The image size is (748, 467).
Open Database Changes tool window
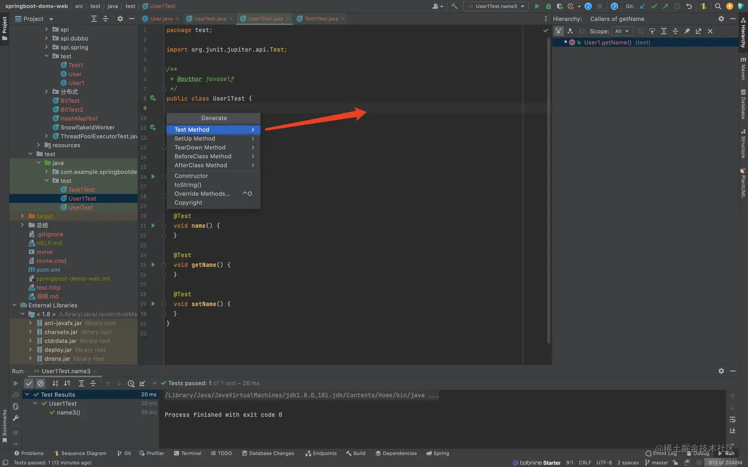point(268,453)
